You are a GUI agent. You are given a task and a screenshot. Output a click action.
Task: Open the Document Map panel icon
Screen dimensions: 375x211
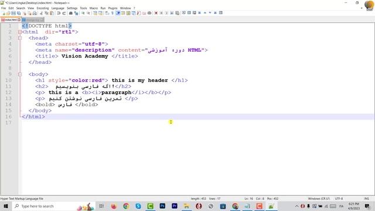pyautogui.click(x=128, y=13)
